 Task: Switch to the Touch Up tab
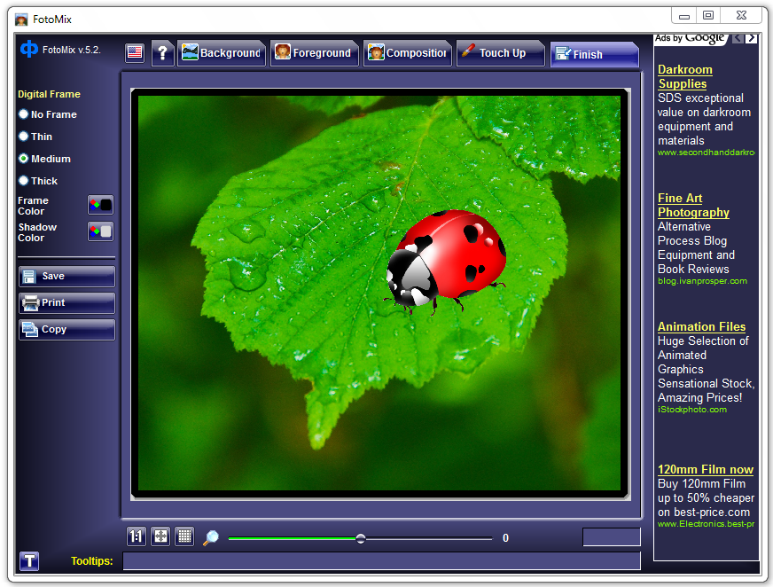(x=500, y=53)
